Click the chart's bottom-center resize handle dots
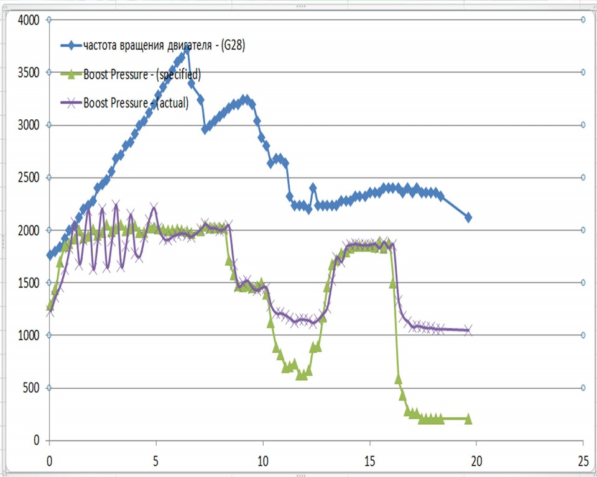 301,475
